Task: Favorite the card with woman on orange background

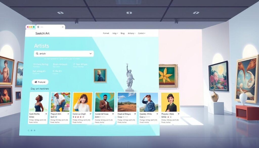Action: (x=90, y=114)
